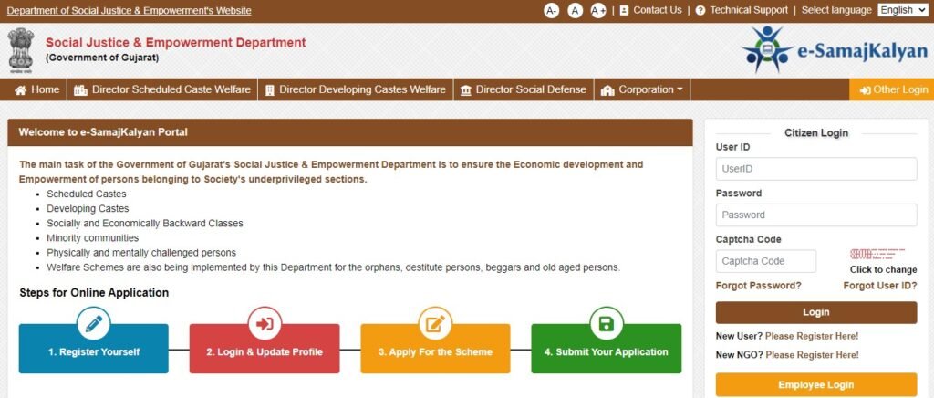Viewport: 934px width, 398px height.
Task: Click the 4. Submit Your Application box
Action: click(607, 349)
